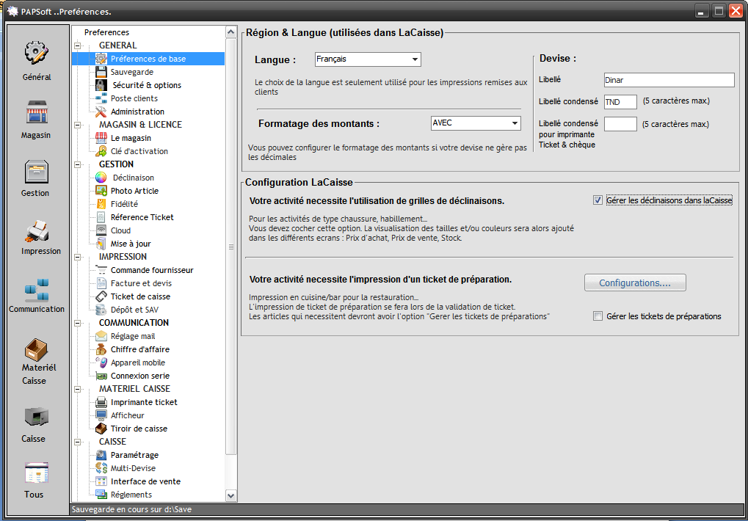Open the Général section icon in sidebar
748x521 pixels.
[x=37, y=54]
